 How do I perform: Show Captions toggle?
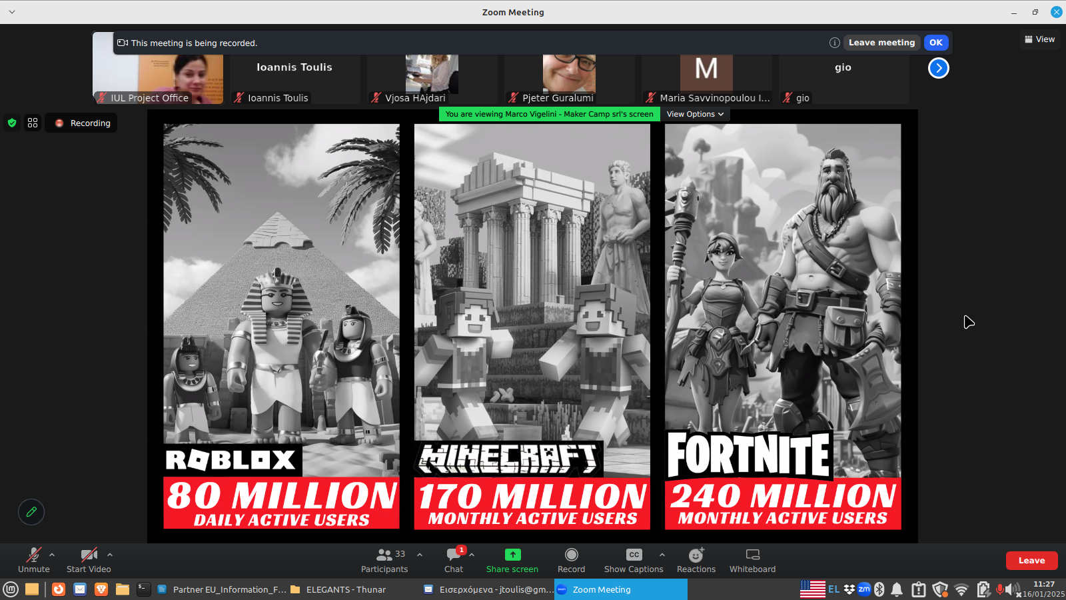pyautogui.click(x=634, y=560)
